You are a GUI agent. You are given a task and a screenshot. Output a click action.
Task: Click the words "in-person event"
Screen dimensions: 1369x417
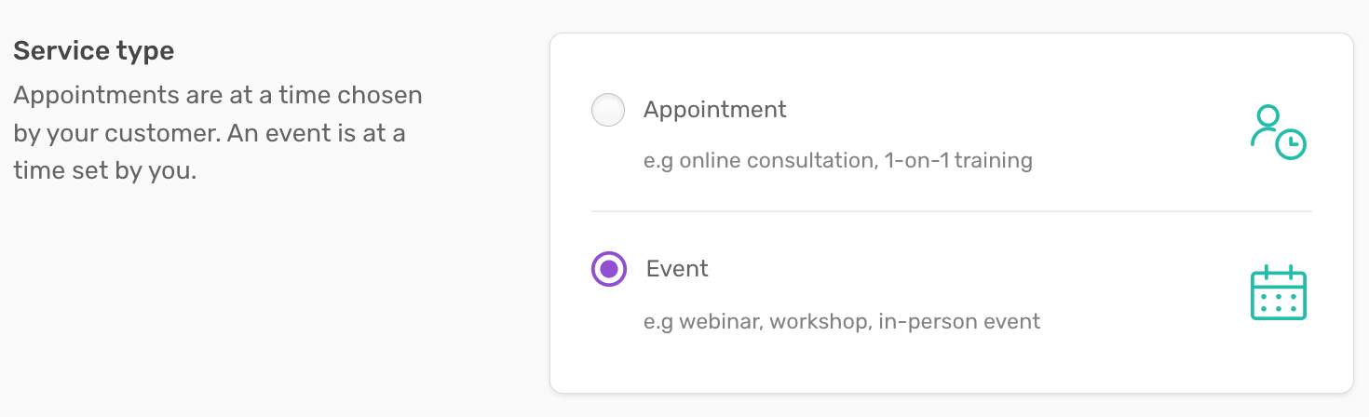click(x=959, y=322)
